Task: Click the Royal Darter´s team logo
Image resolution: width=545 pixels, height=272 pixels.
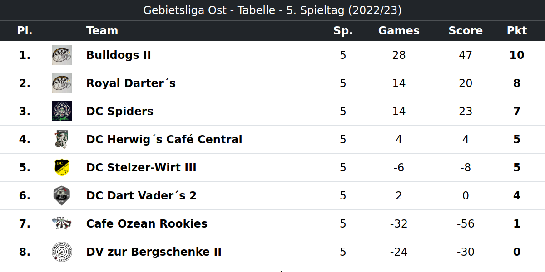Action: tap(62, 83)
